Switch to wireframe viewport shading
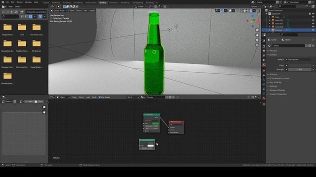Viewport: 316px width, 177px height. pos(241,11)
